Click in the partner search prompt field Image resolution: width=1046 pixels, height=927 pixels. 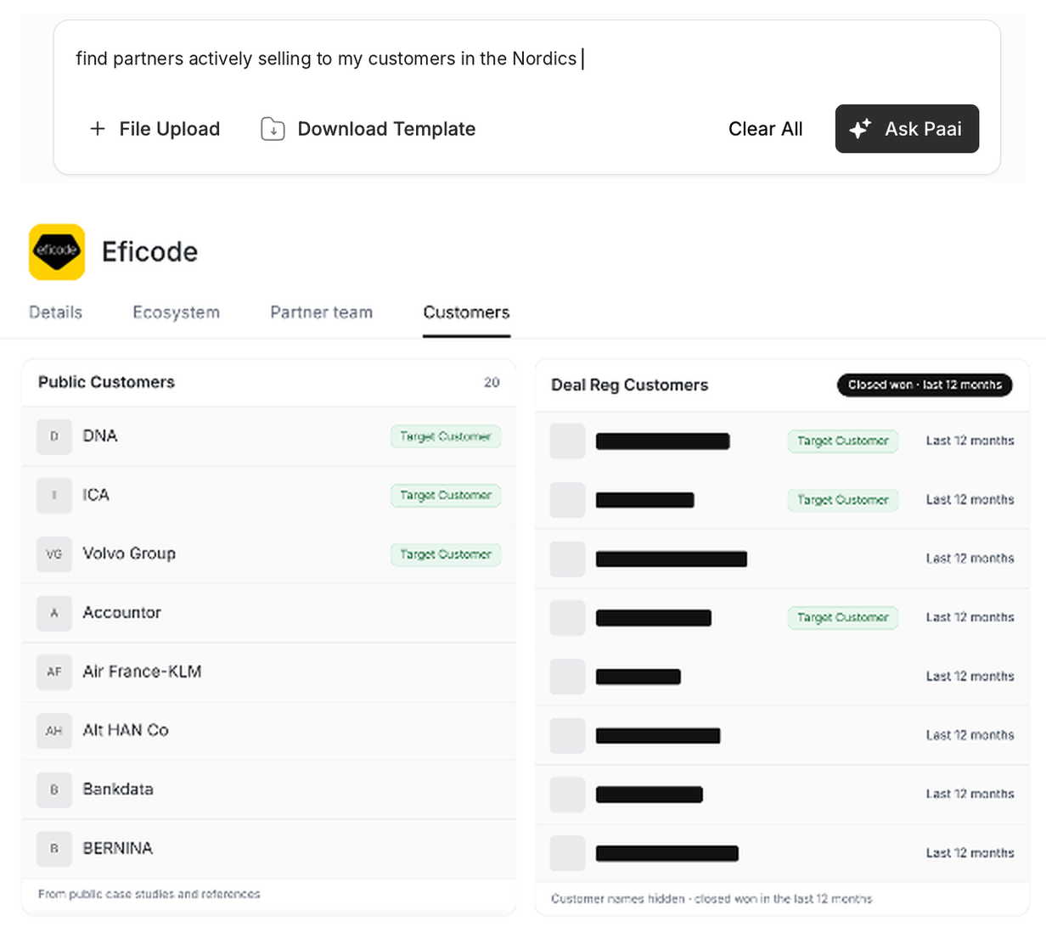pos(526,59)
